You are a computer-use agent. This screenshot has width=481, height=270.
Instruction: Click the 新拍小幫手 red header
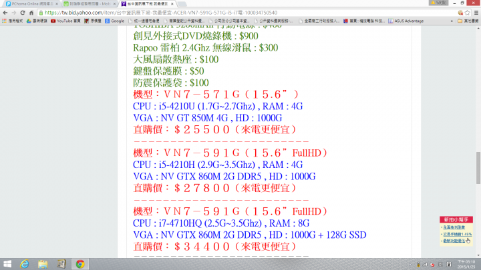456,219
